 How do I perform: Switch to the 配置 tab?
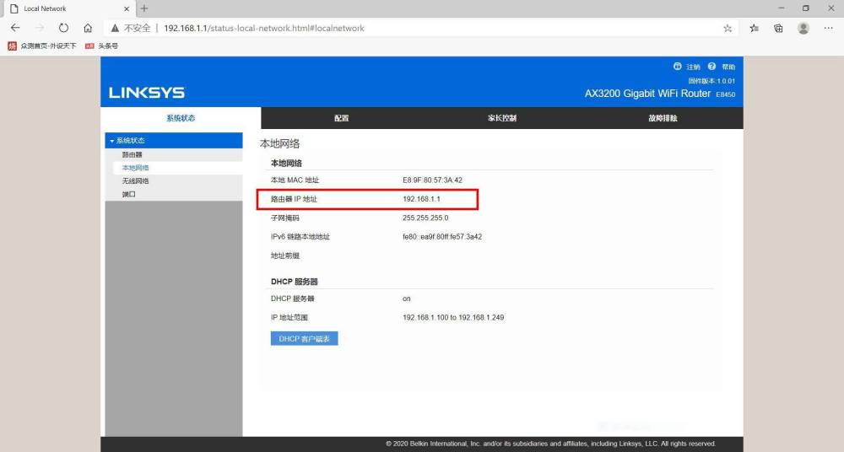click(341, 118)
